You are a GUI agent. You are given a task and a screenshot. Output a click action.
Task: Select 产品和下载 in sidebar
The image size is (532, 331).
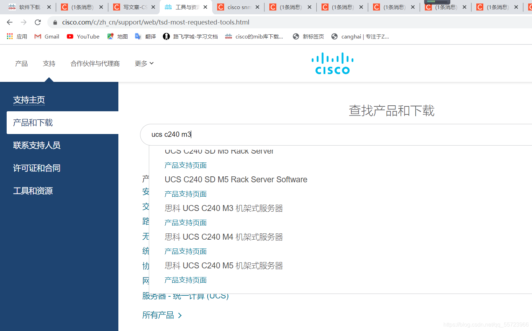click(x=63, y=123)
